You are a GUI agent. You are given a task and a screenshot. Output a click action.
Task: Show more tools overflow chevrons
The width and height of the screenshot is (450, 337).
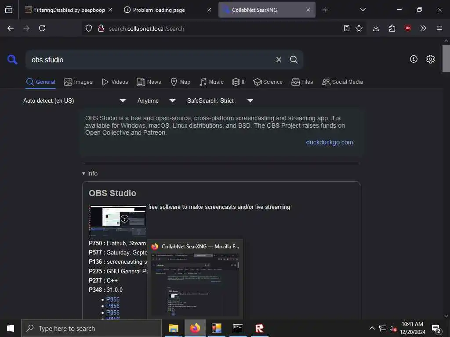423,28
